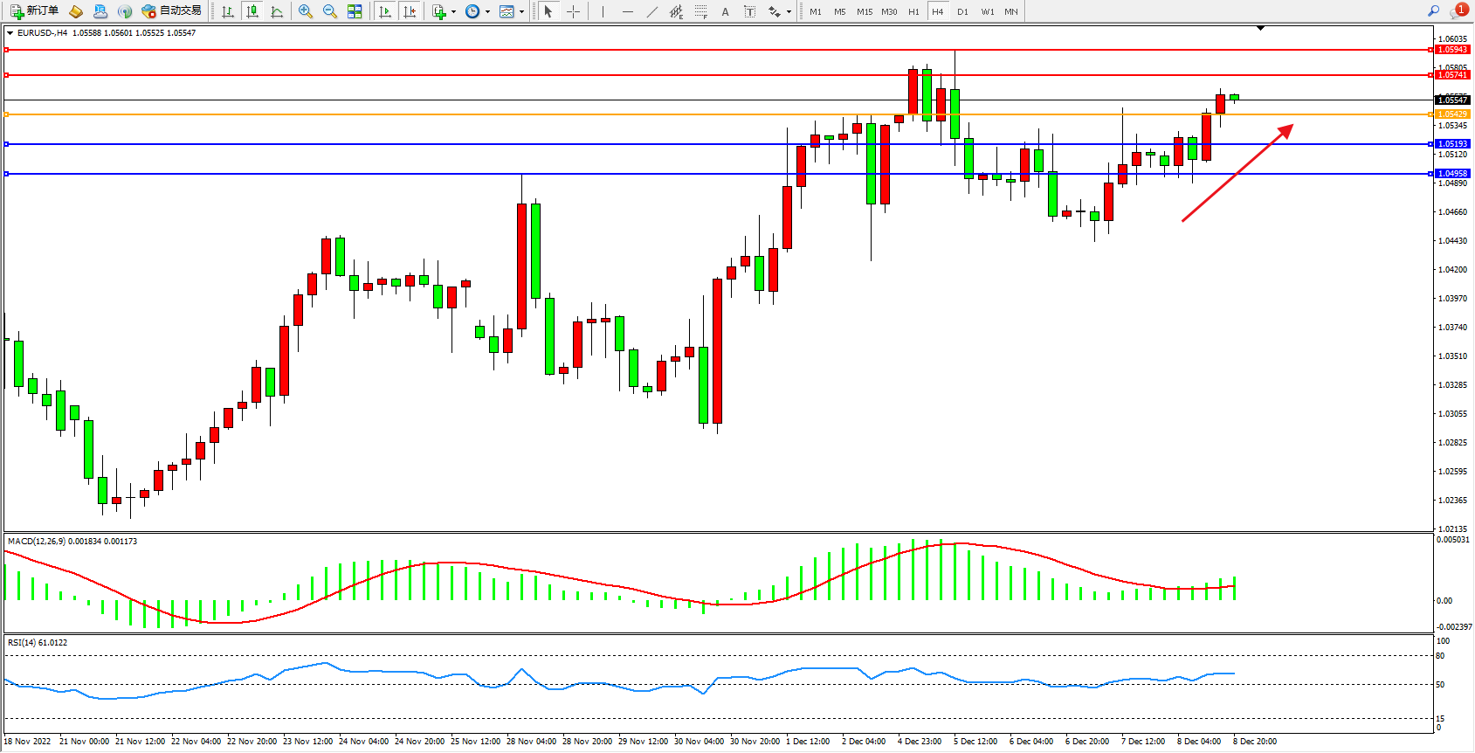Viewport: 1475px width, 753px height.
Task: Switch timeframe to M15
Action: pos(864,11)
